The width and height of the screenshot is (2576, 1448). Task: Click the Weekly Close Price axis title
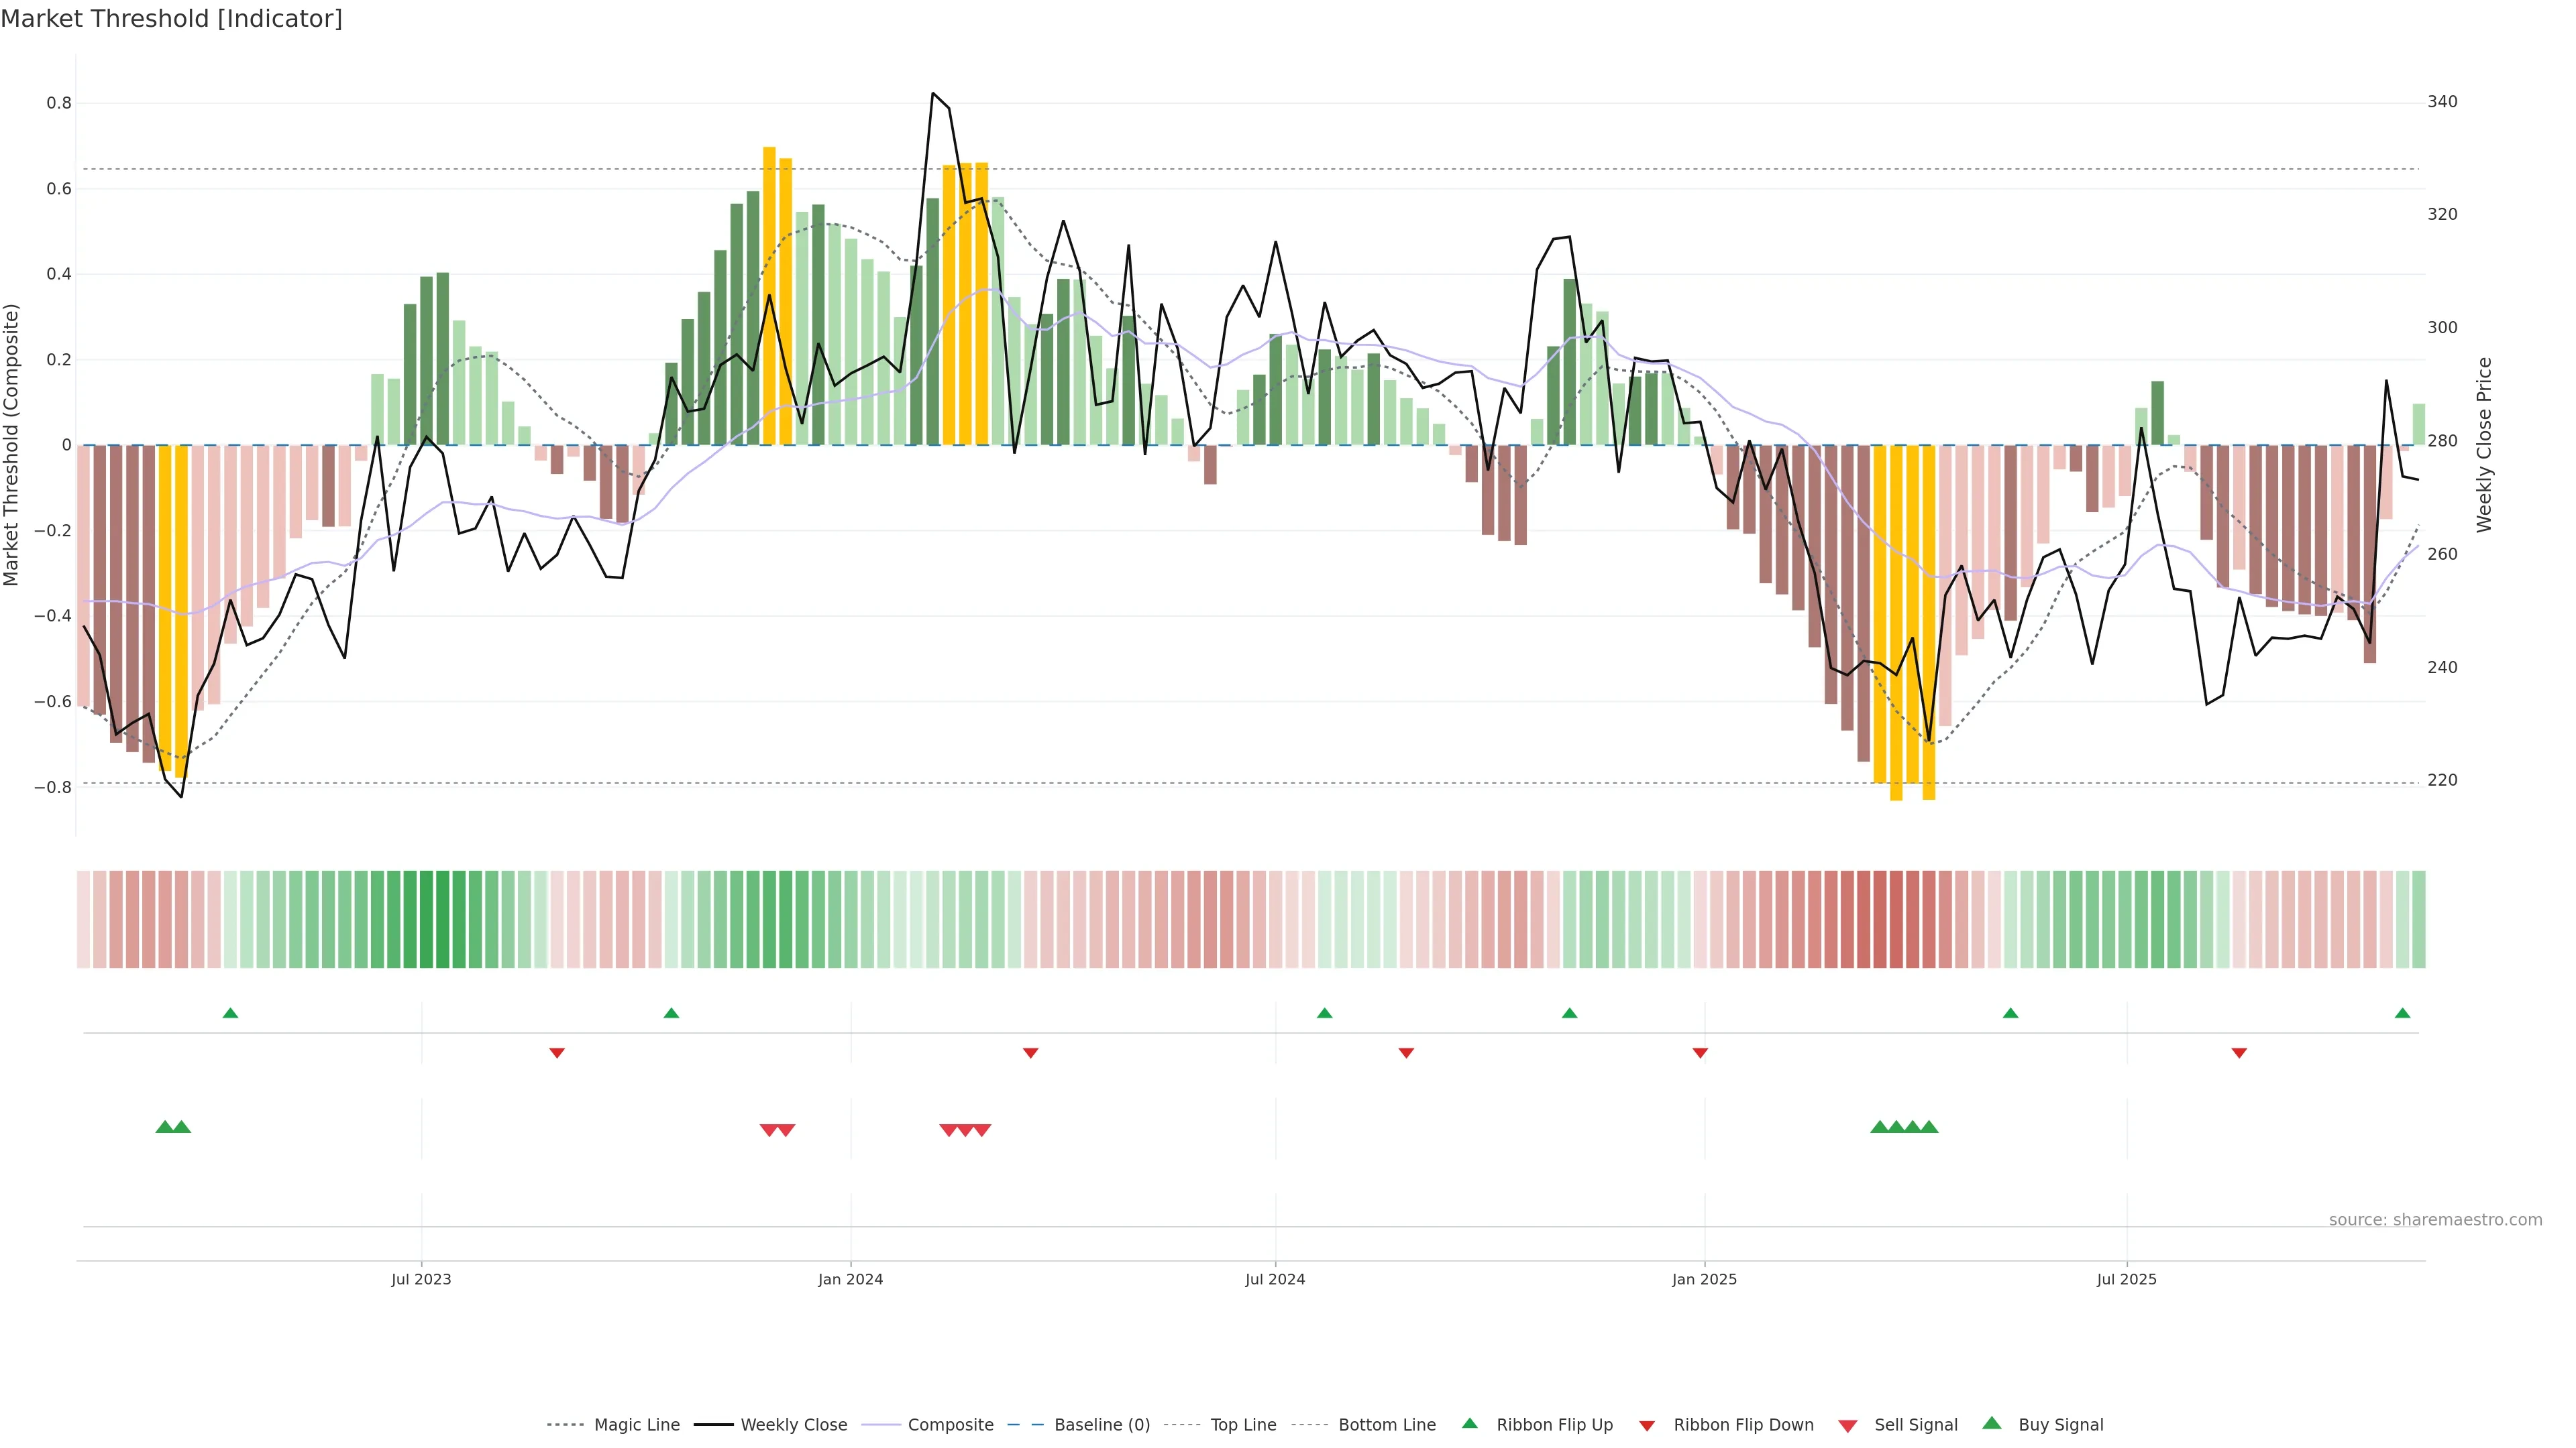[x=2484, y=444]
